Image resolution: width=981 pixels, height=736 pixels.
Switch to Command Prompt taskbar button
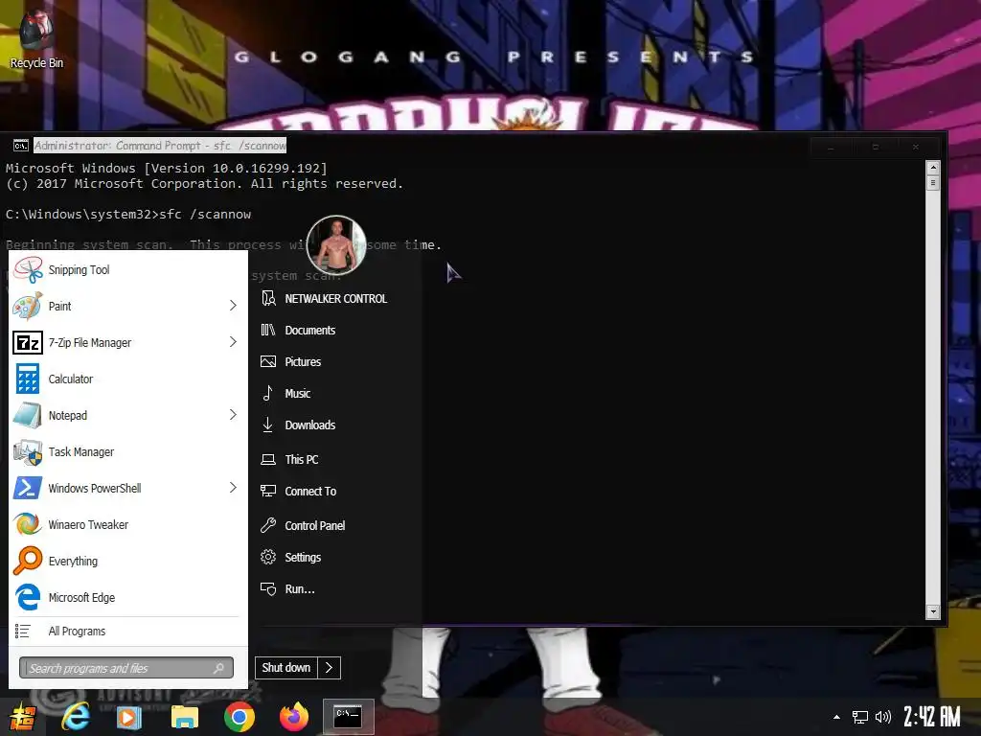click(x=349, y=717)
